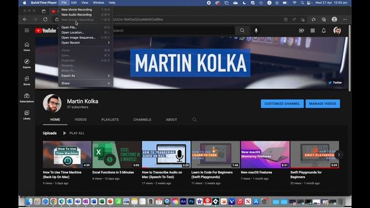Switch to channel PLAYLISTS tab

coord(110,120)
